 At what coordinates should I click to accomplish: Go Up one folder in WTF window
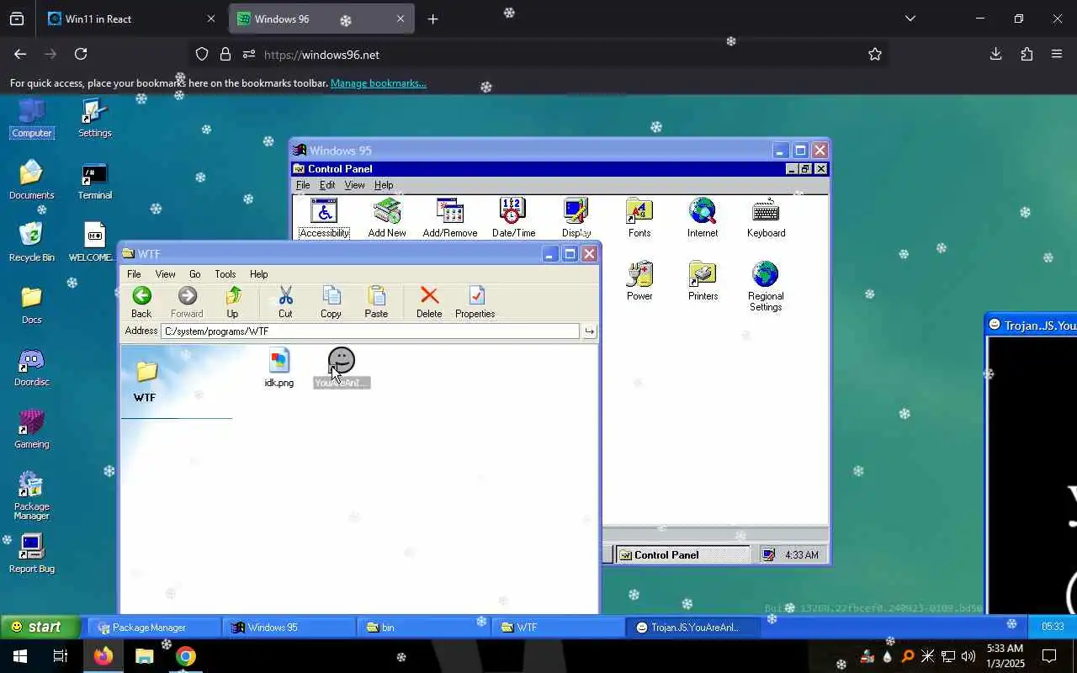(x=232, y=302)
